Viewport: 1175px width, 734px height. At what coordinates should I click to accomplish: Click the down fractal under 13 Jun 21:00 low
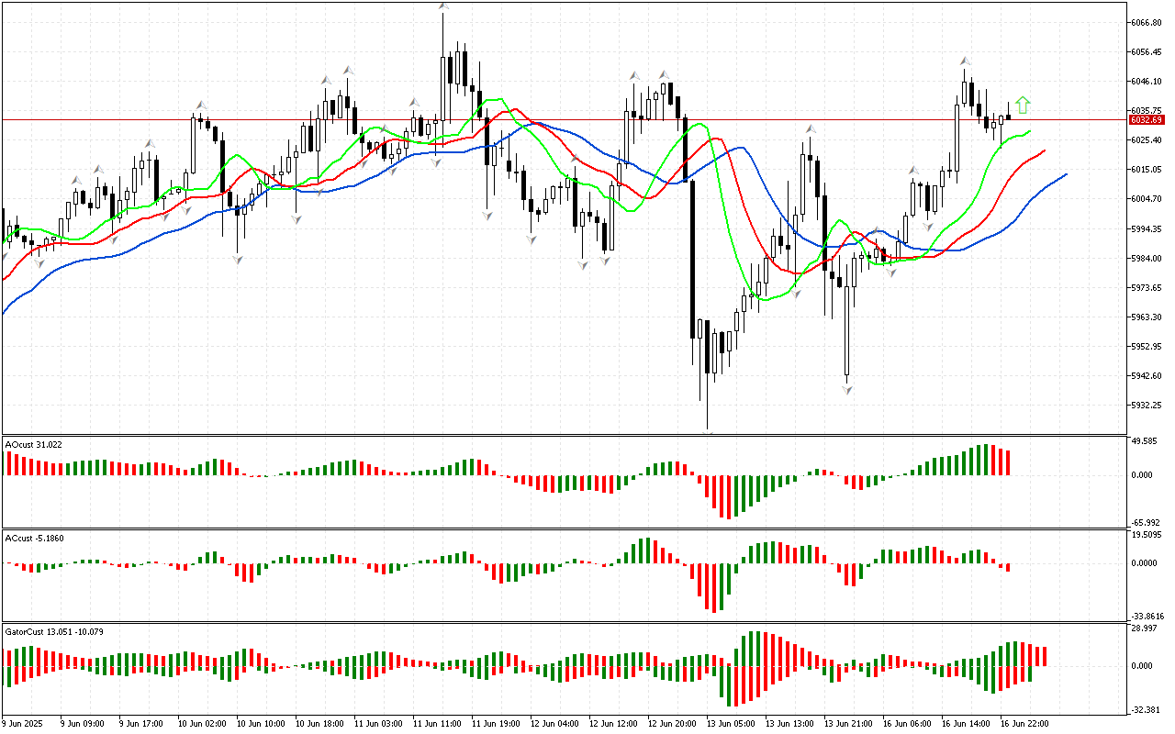tap(847, 390)
